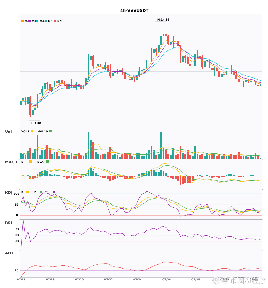Click the purple J legend swatch

coord(54,192)
